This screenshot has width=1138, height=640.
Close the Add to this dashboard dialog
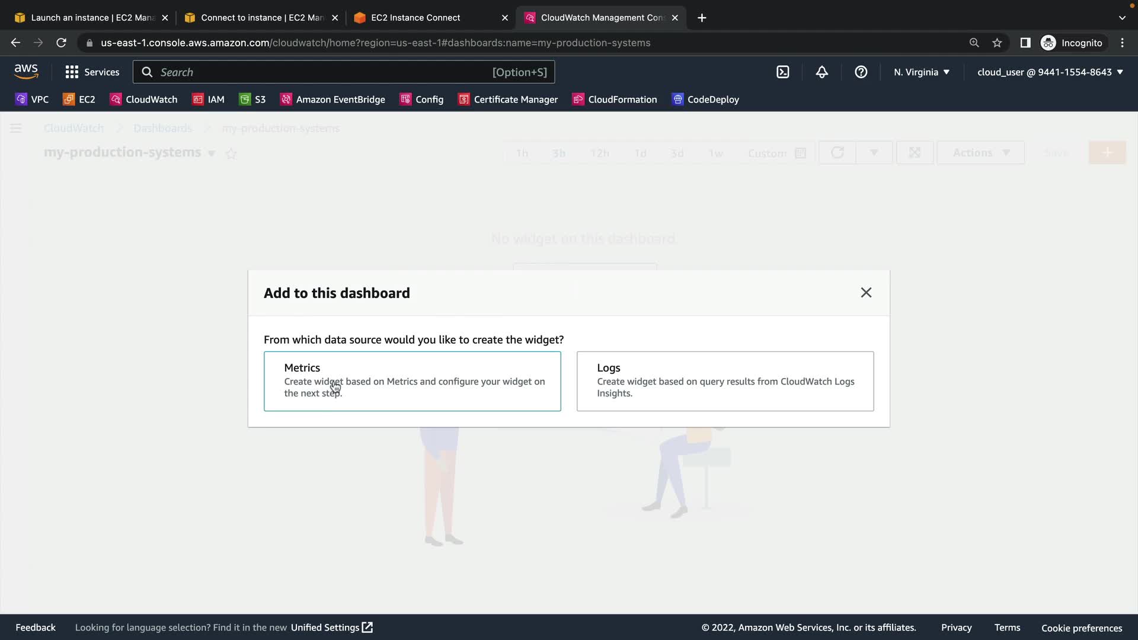click(x=865, y=293)
